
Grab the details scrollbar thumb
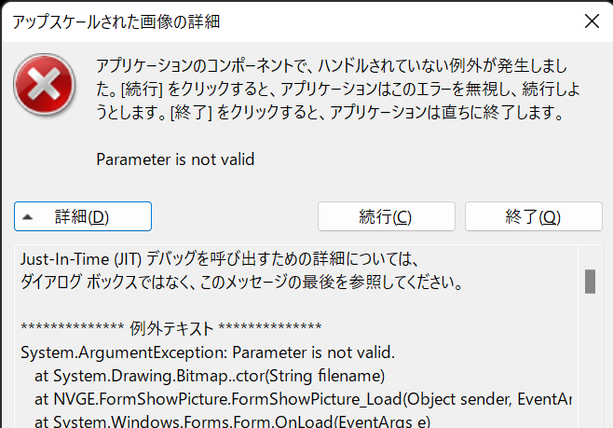coord(590,282)
